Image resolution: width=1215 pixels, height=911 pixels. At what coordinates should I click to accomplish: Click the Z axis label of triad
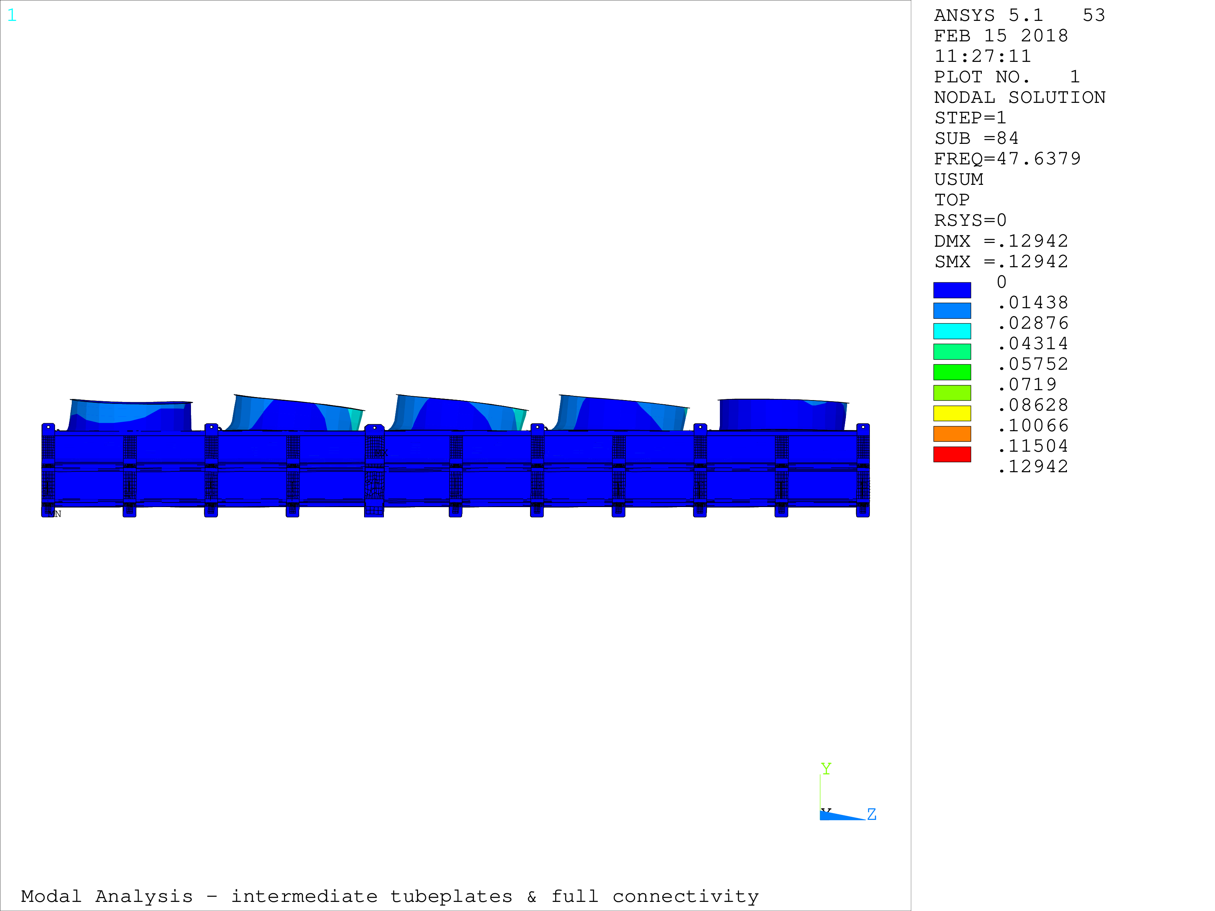tap(872, 814)
